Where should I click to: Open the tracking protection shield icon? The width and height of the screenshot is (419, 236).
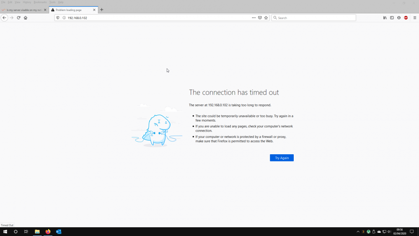pos(58,18)
